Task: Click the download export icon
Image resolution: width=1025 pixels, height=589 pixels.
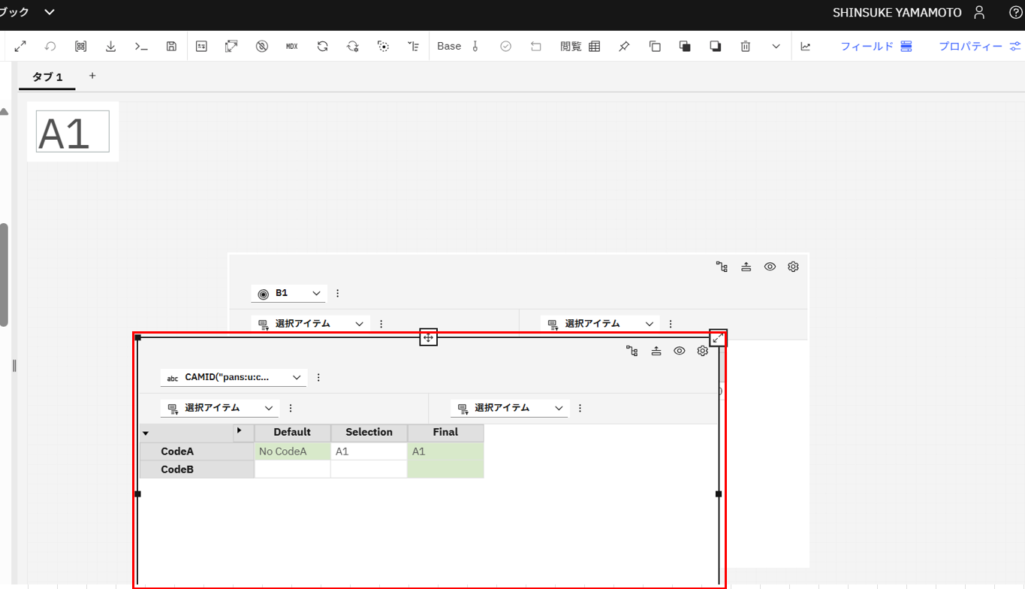Action: tap(110, 47)
